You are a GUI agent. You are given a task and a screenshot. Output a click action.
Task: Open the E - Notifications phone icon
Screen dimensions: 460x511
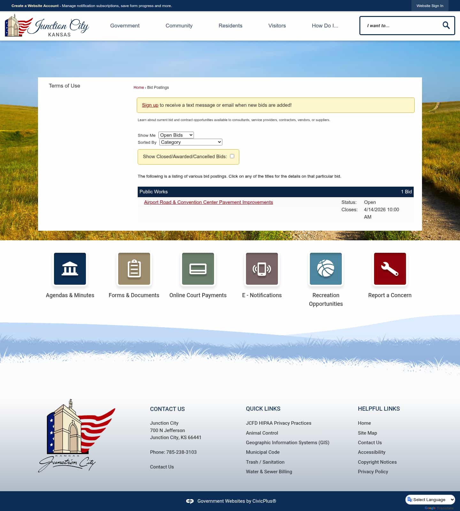(262, 269)
